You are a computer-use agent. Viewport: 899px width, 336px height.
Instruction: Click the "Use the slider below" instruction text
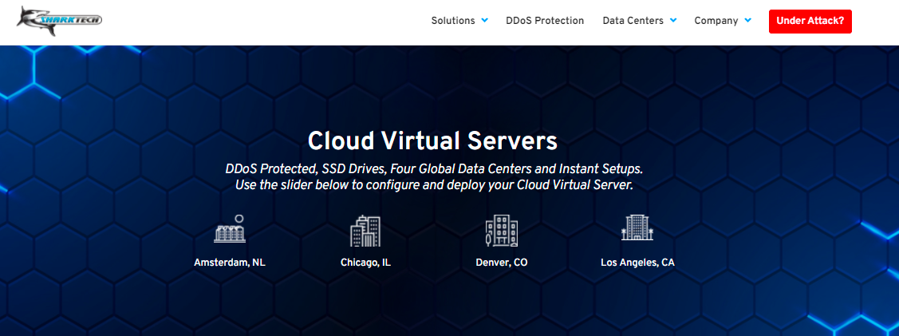[434, 186]
